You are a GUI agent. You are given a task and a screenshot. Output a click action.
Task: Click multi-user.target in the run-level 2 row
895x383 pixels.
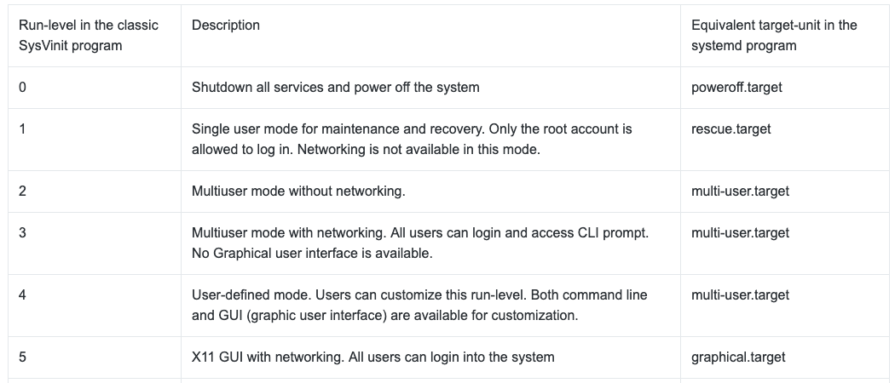click(740, 191)
